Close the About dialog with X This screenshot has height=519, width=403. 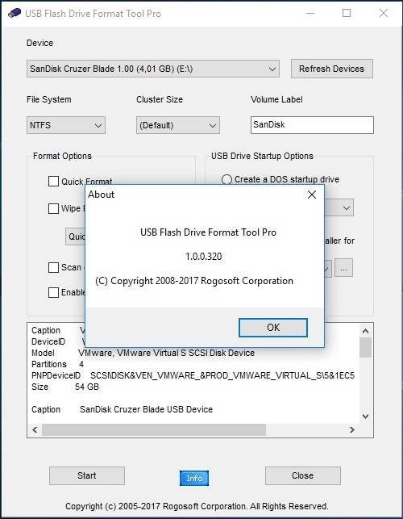312,195
